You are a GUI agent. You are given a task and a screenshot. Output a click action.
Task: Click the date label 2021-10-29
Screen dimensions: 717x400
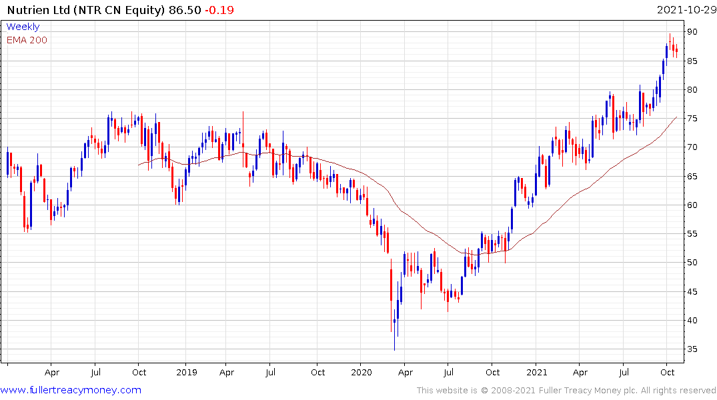point(686,10)
